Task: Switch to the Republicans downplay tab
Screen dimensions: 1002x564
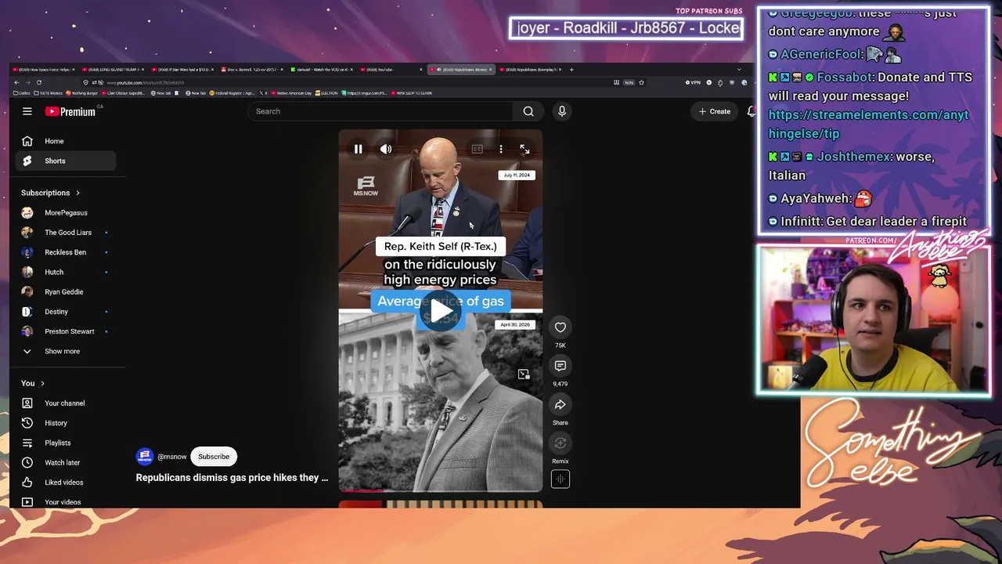Action: tap(531, 70)
